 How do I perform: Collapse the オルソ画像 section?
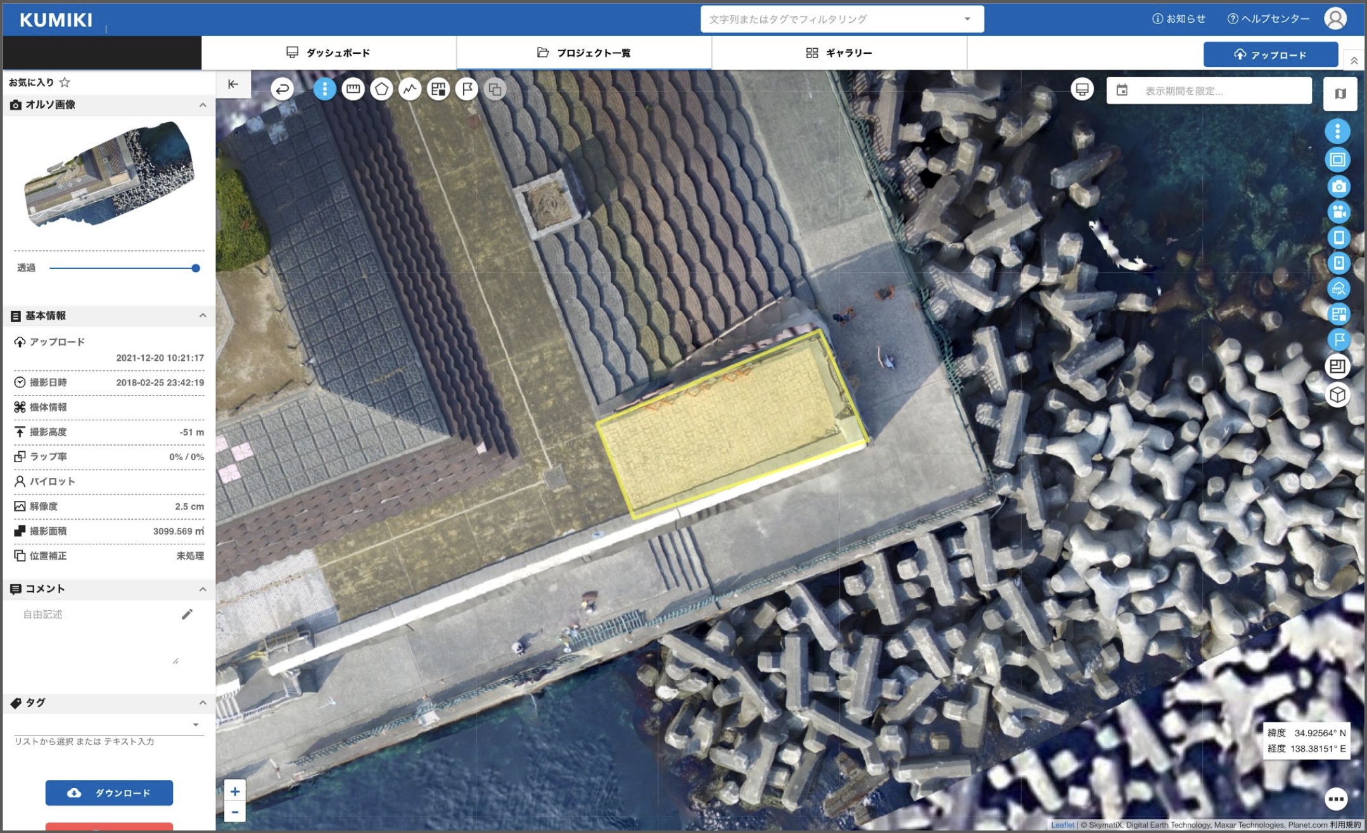click(203, 105)
